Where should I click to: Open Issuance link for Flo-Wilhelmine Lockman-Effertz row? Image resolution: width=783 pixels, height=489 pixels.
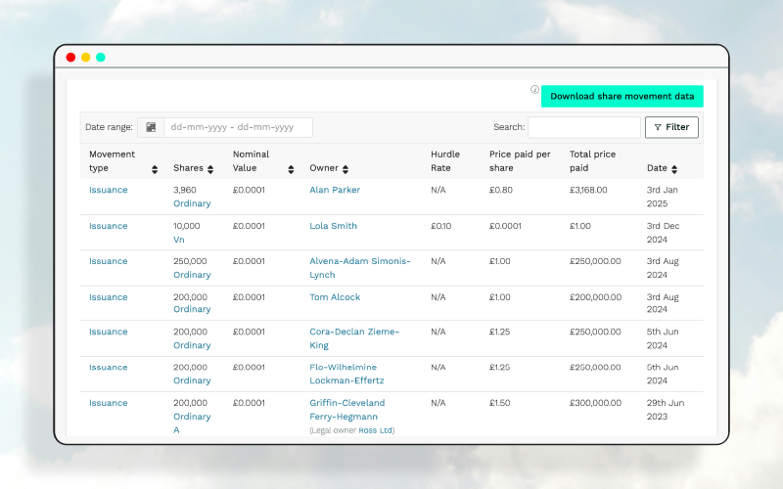coord(109,367)
